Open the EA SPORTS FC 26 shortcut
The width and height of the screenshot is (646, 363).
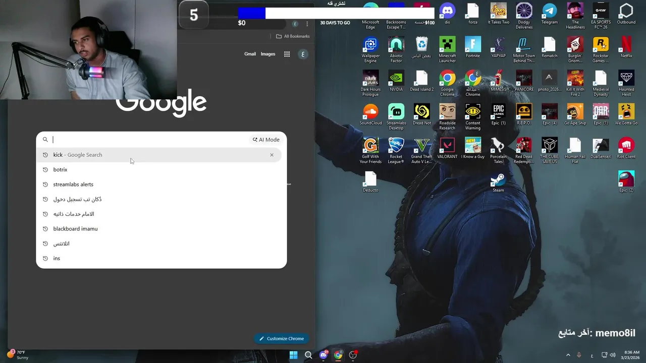click(601, 16)
